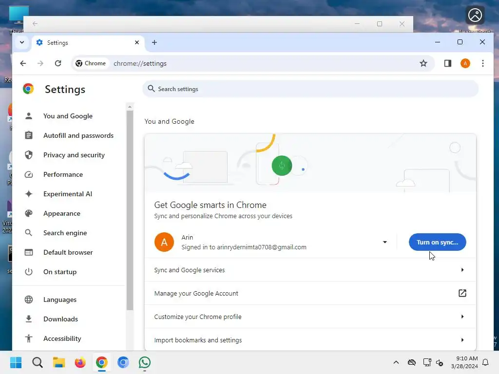Open File Explorer from taskbar

59,362
